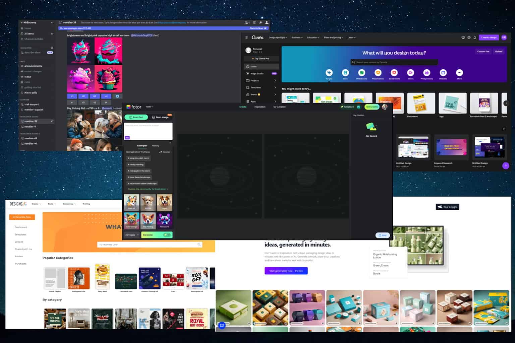Expand Projects chevron in Canva sidebar

[x=275, y=80]
